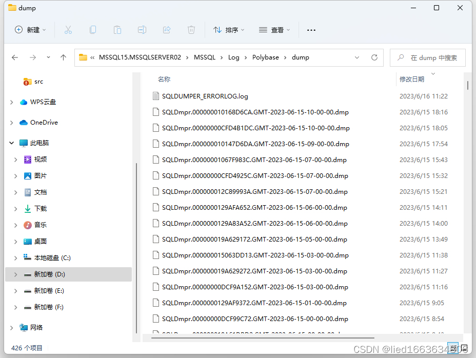Click the Cut icon in the toolbar
Image resolution: width=476 pixels, height=358 pixels.
pyautogui.click(x=68, y=30)
